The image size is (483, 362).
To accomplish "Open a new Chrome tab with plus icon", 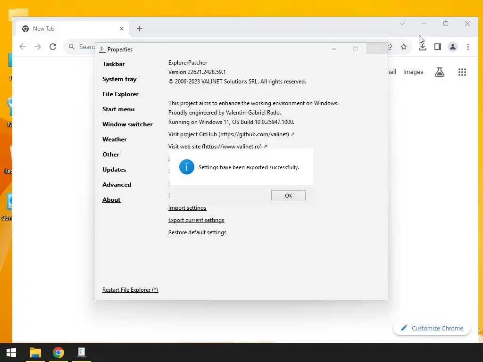I will (x=140, y=29).
